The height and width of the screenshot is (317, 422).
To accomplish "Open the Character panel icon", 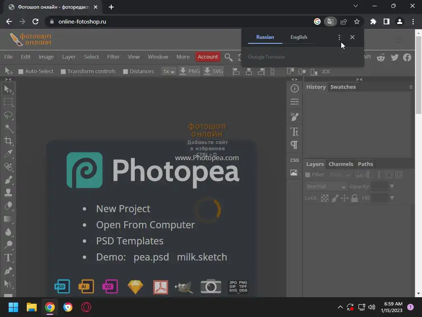I will (294, 132).
